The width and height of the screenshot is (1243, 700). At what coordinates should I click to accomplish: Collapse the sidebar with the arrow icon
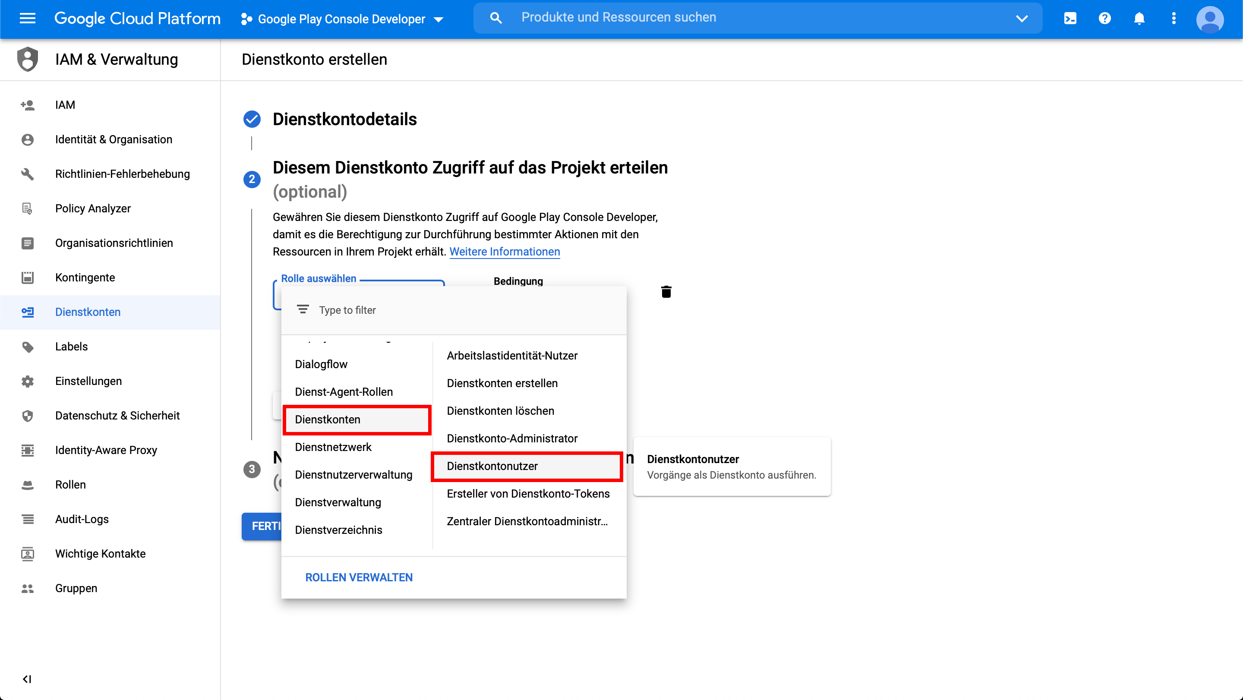tap(27, 679)
